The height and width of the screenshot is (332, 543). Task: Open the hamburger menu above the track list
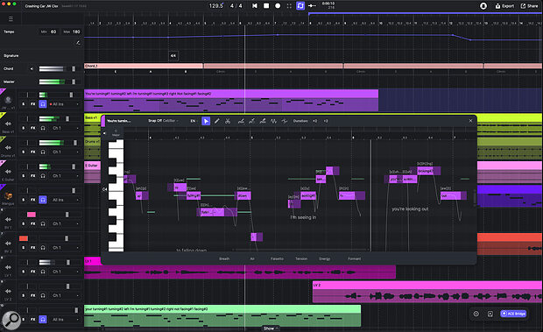pyautogui.click(x=11, y=18)
